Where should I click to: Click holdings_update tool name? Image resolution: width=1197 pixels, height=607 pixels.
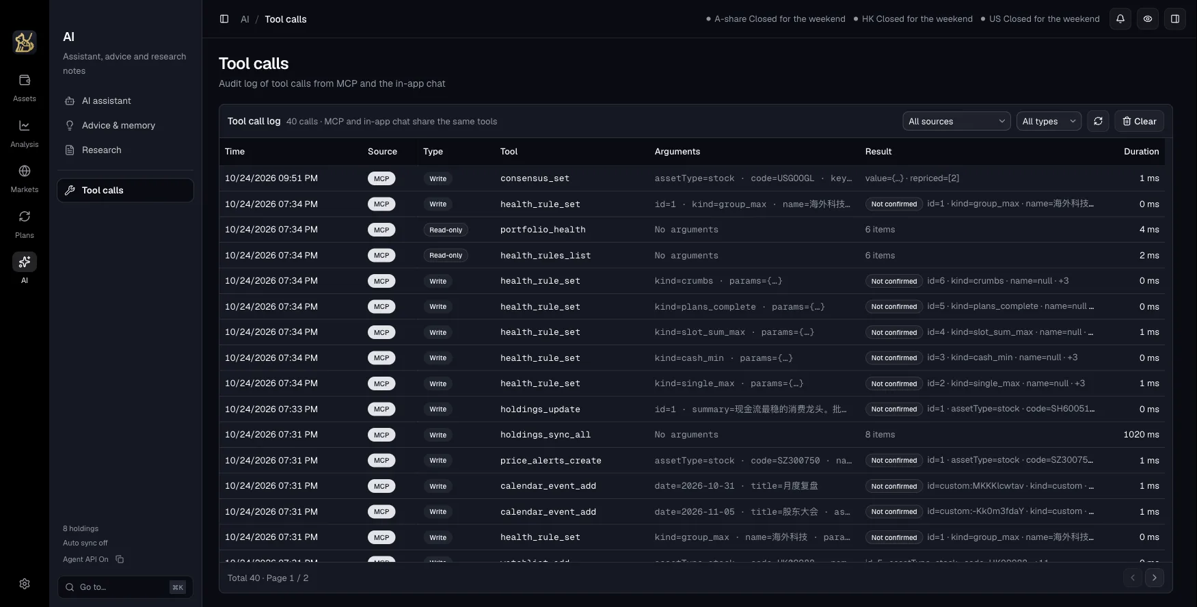[x=540, y=409]
